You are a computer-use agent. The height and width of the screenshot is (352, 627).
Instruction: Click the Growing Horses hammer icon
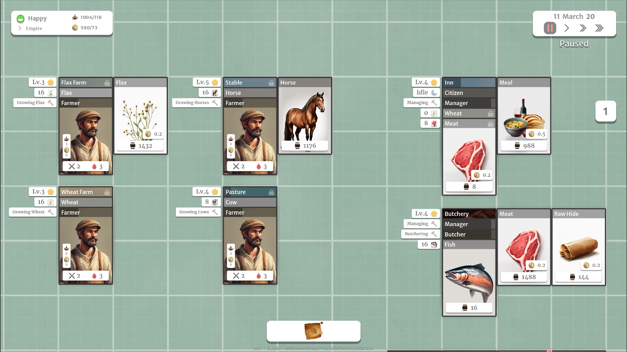215,102
